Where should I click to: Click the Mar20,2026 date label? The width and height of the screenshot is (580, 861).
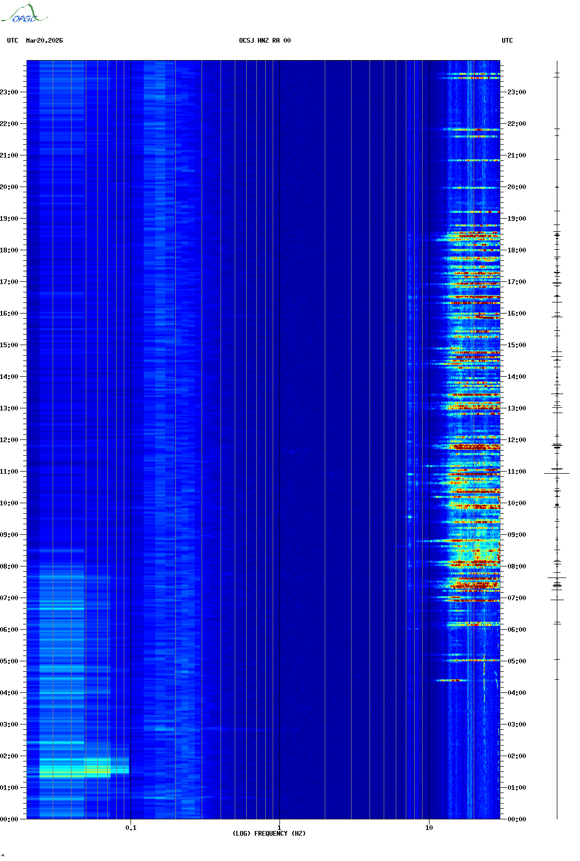[44, 41]
